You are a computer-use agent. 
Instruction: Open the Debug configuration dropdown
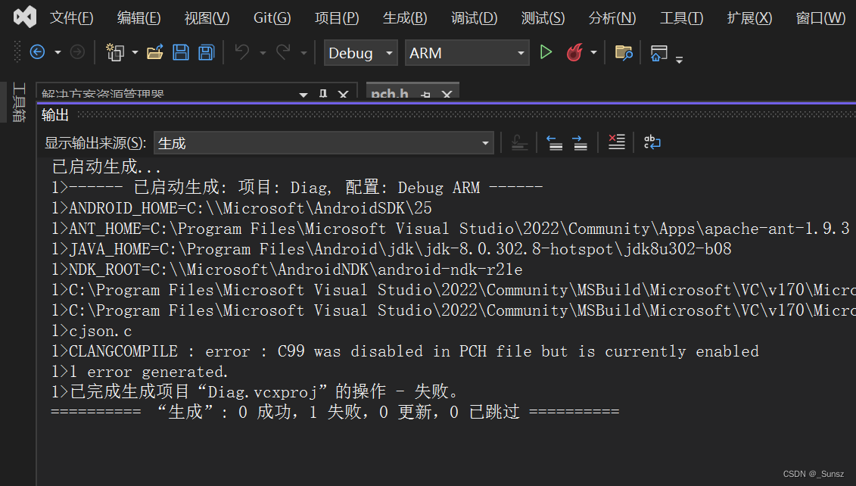(x=360, y=53)
